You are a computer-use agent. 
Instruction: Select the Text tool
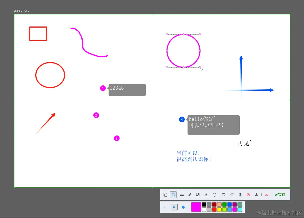pyautogui.click(x=206, y=195)
